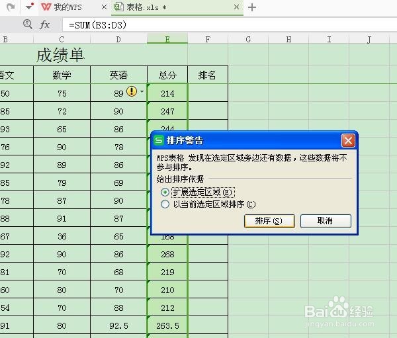The image size is (397, 338).
Task: Add a new tab with plus icon
Action: pyautogui.click(x=252, y=7)
